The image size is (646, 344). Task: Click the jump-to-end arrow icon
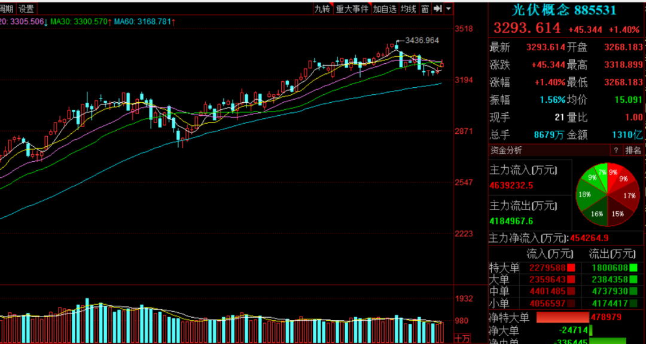pyautogui.click(x=438, y=8)
